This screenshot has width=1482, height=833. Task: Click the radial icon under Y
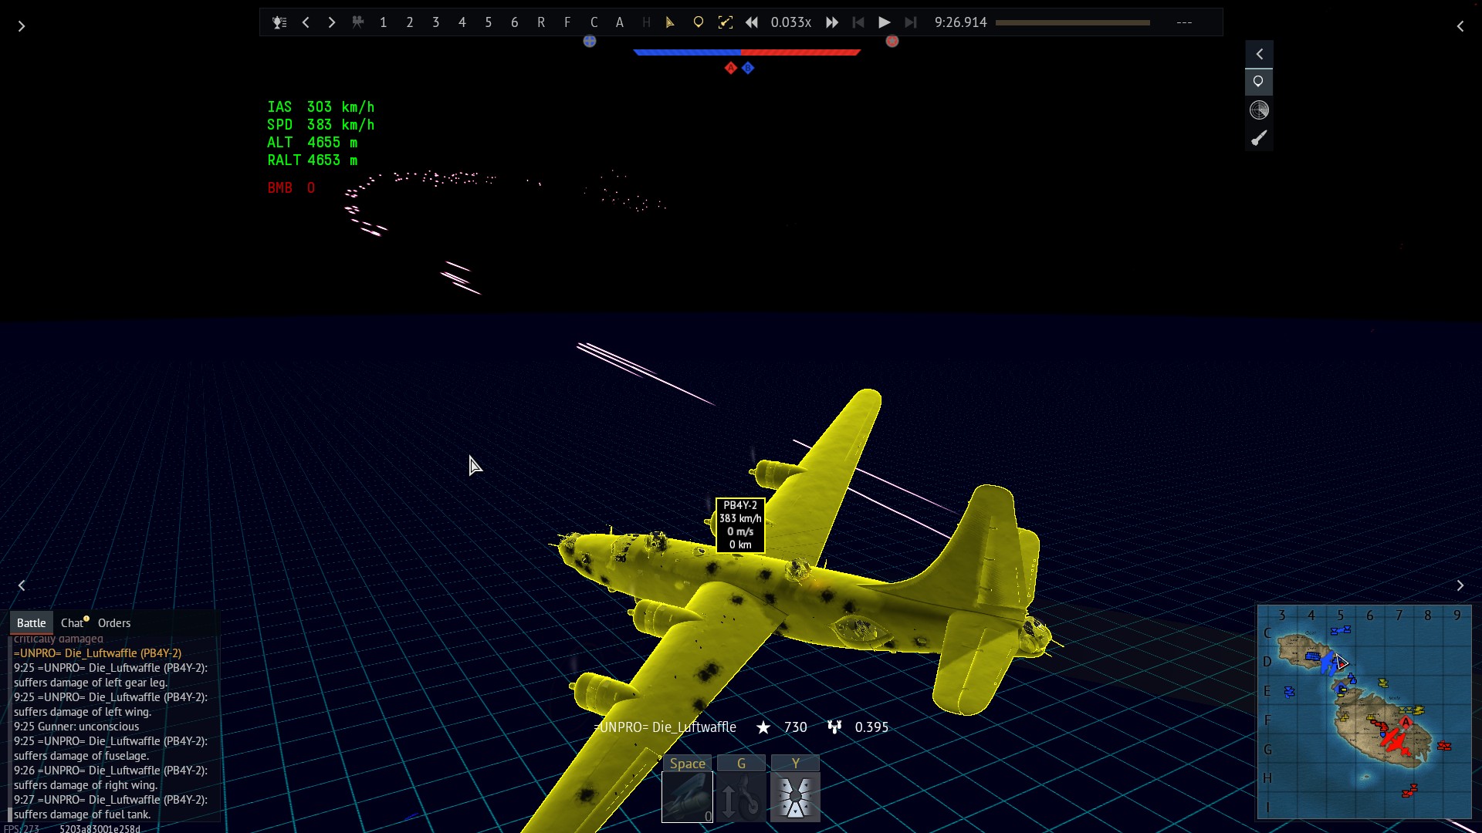(x=795, y=798)
